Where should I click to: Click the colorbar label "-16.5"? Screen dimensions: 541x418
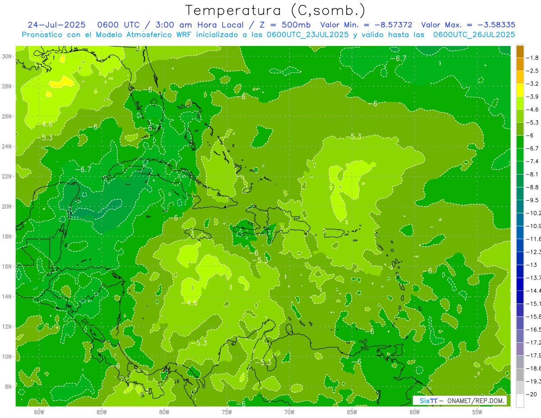(534, 330)
